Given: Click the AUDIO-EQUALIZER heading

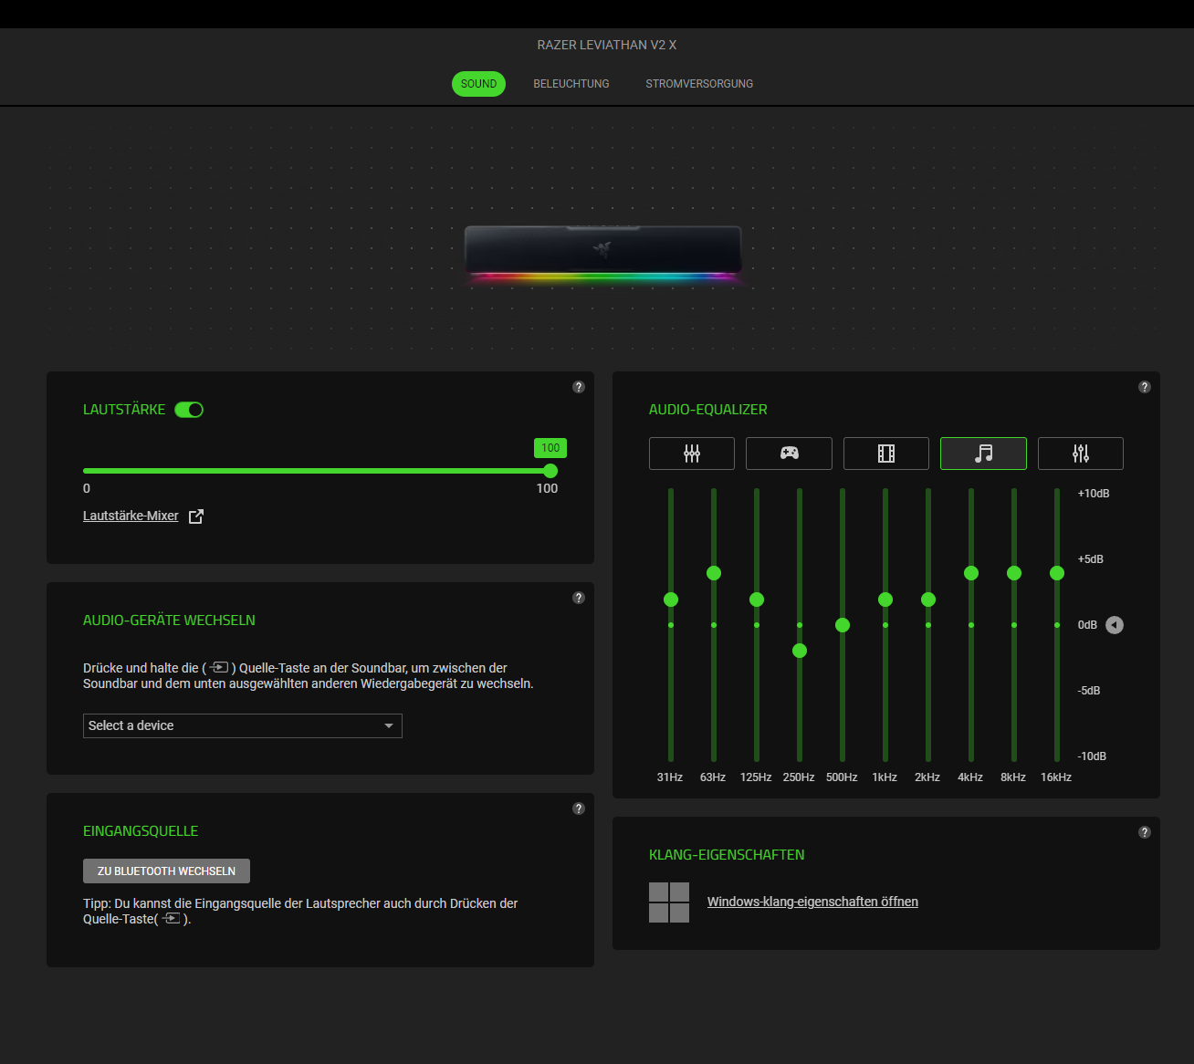Looking at the screenshot, I should point(708,410).
